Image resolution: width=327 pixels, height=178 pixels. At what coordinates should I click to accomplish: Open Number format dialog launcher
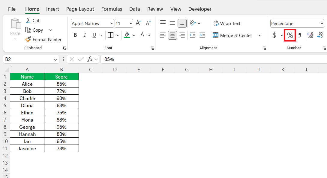click(x=324, y=48)
